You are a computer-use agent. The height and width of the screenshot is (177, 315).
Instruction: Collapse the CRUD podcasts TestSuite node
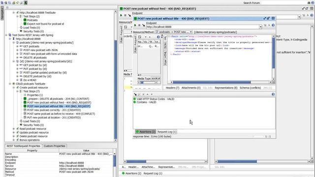pyautogui.click(x=10, y=84)
